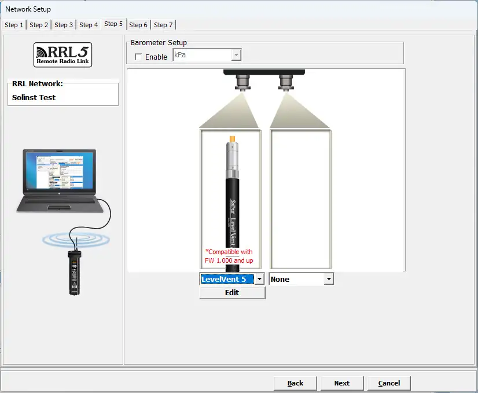Switch to the Step 1 tab

[14, 25]
